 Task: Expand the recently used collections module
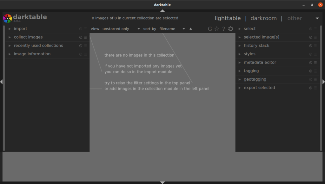pos(10,46)
